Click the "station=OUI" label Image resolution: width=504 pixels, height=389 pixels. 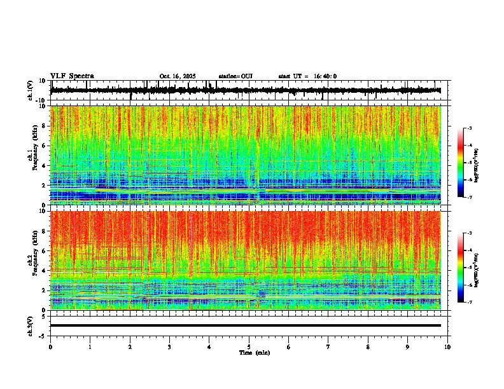(x=235, y=76)
